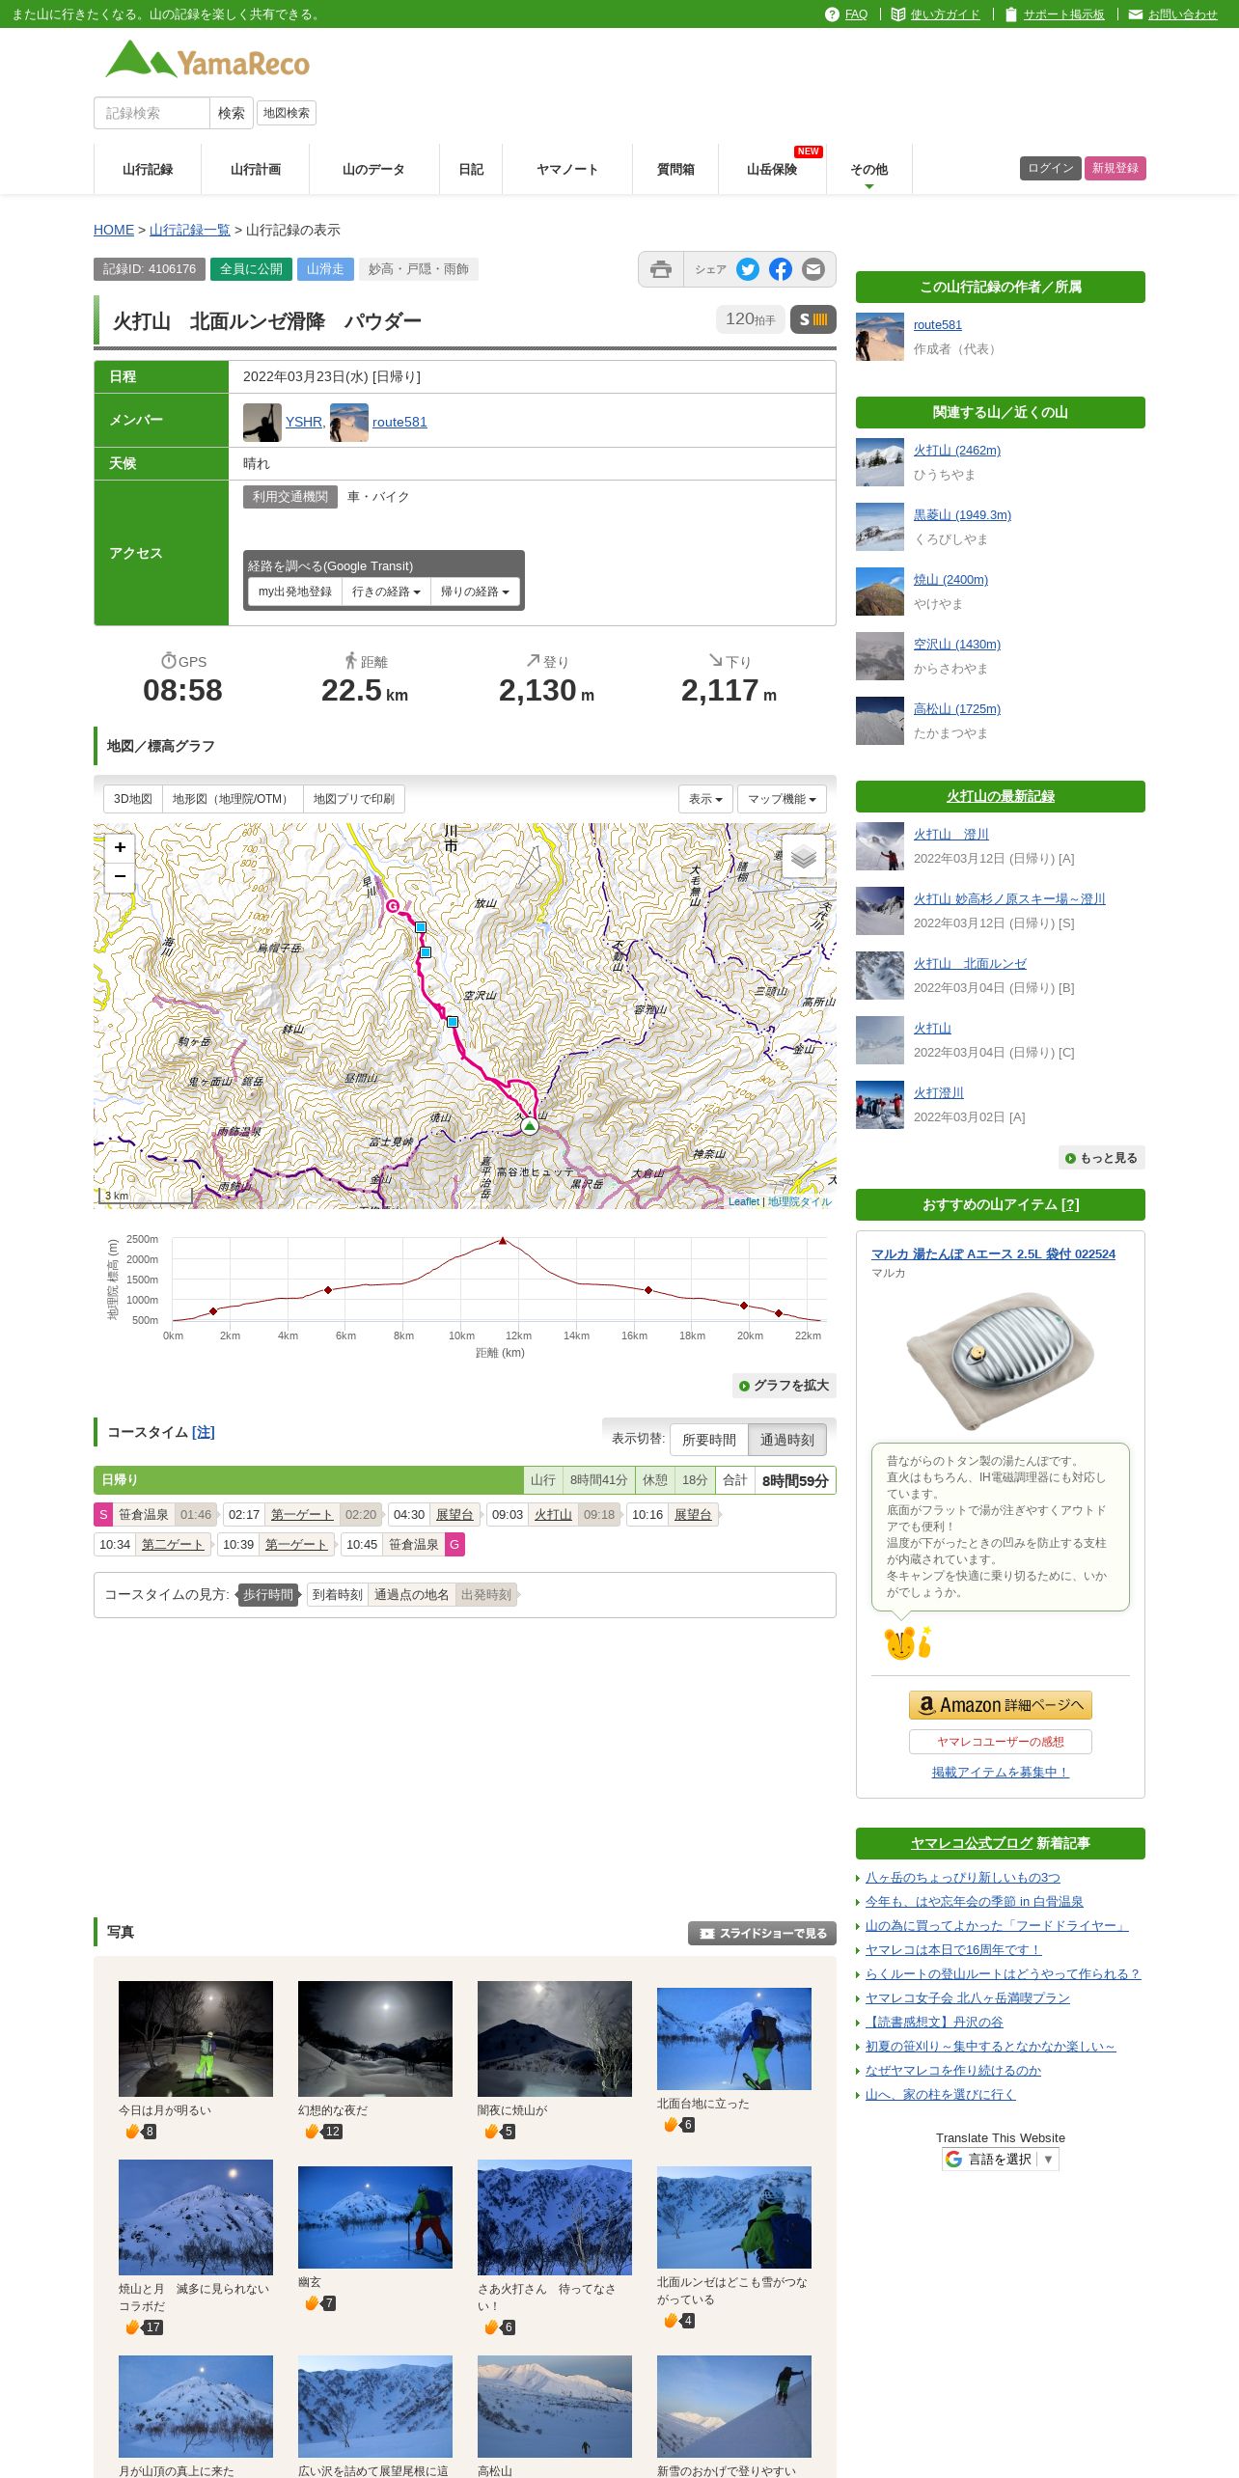Image resolution: width=1239 pixels, height=2478 pixels.
Task: Open the 山のデータ menu tab
Action: click(373, 169)
